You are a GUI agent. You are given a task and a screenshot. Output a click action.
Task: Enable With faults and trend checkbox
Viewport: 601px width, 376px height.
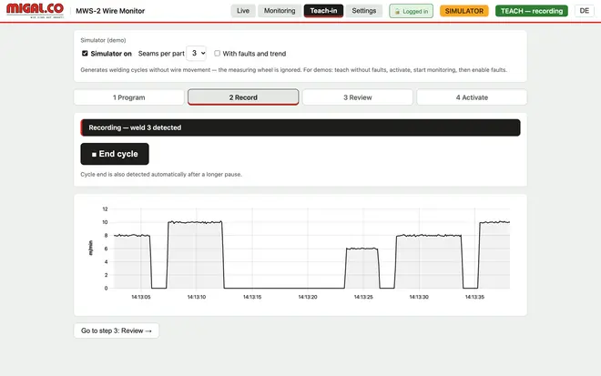[x=218, y=54]
